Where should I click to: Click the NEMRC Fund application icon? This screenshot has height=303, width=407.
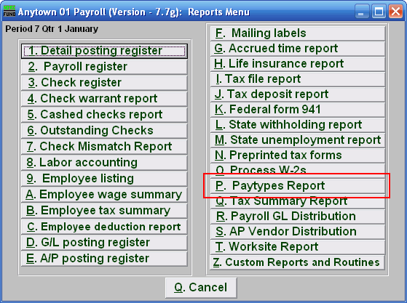pos(9,11)
